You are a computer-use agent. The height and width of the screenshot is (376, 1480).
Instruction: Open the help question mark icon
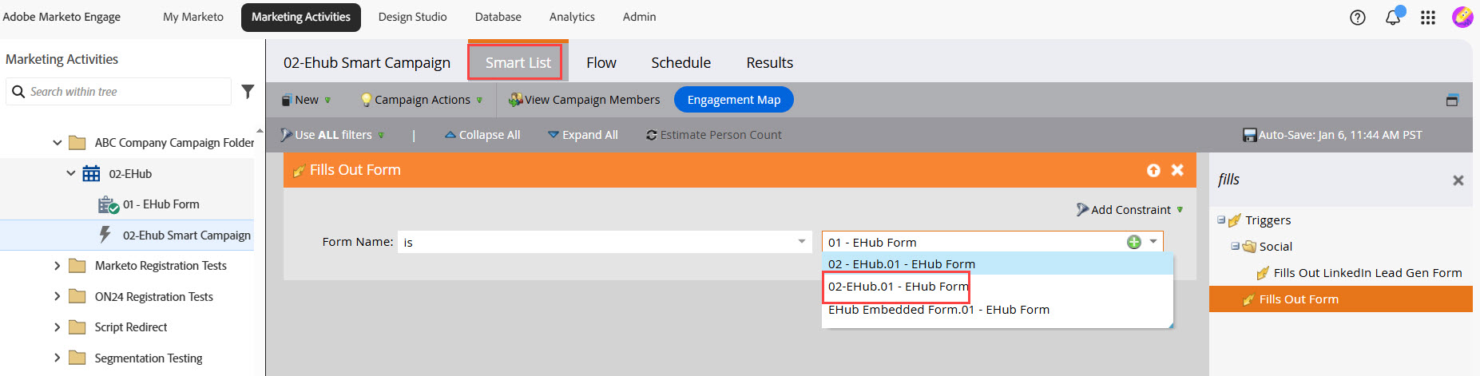[1357, 18]
